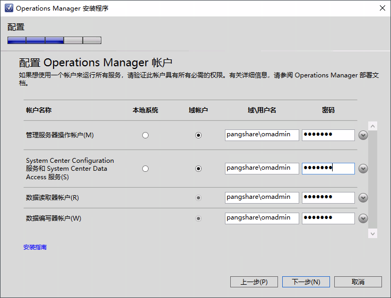Click the System Center Configuration service label

[70, 169]
